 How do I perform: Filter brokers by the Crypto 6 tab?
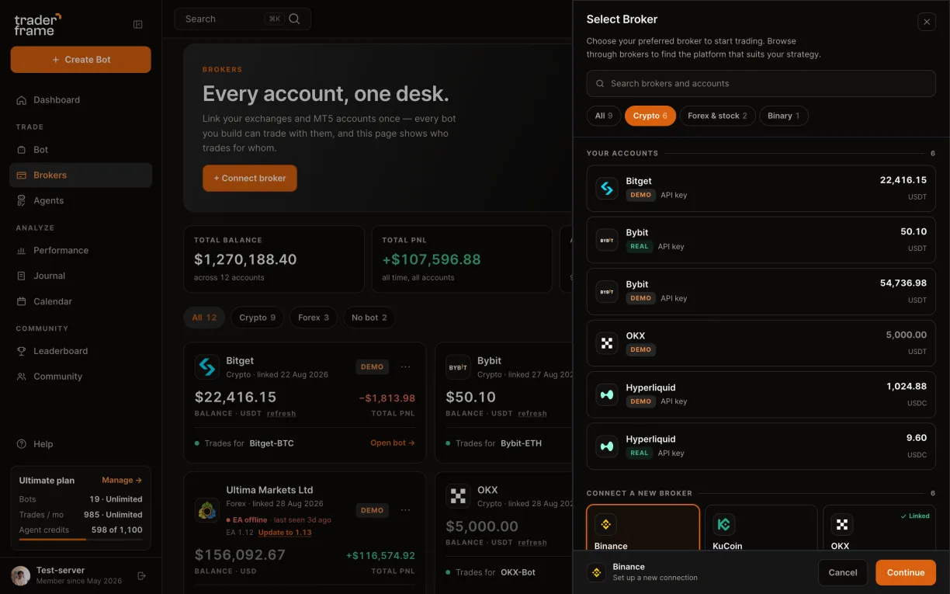point(650,116)
